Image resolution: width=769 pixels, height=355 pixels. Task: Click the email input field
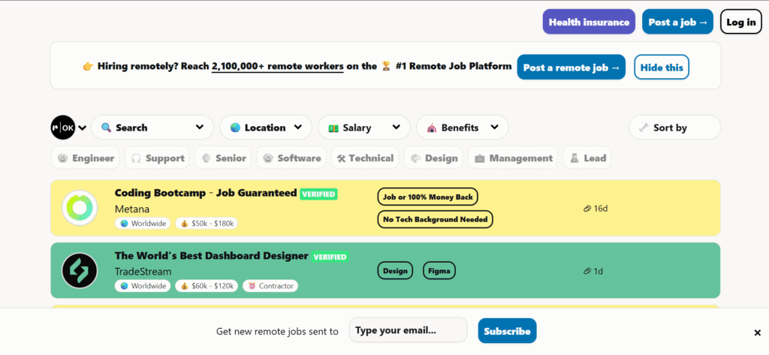[408, 330]
